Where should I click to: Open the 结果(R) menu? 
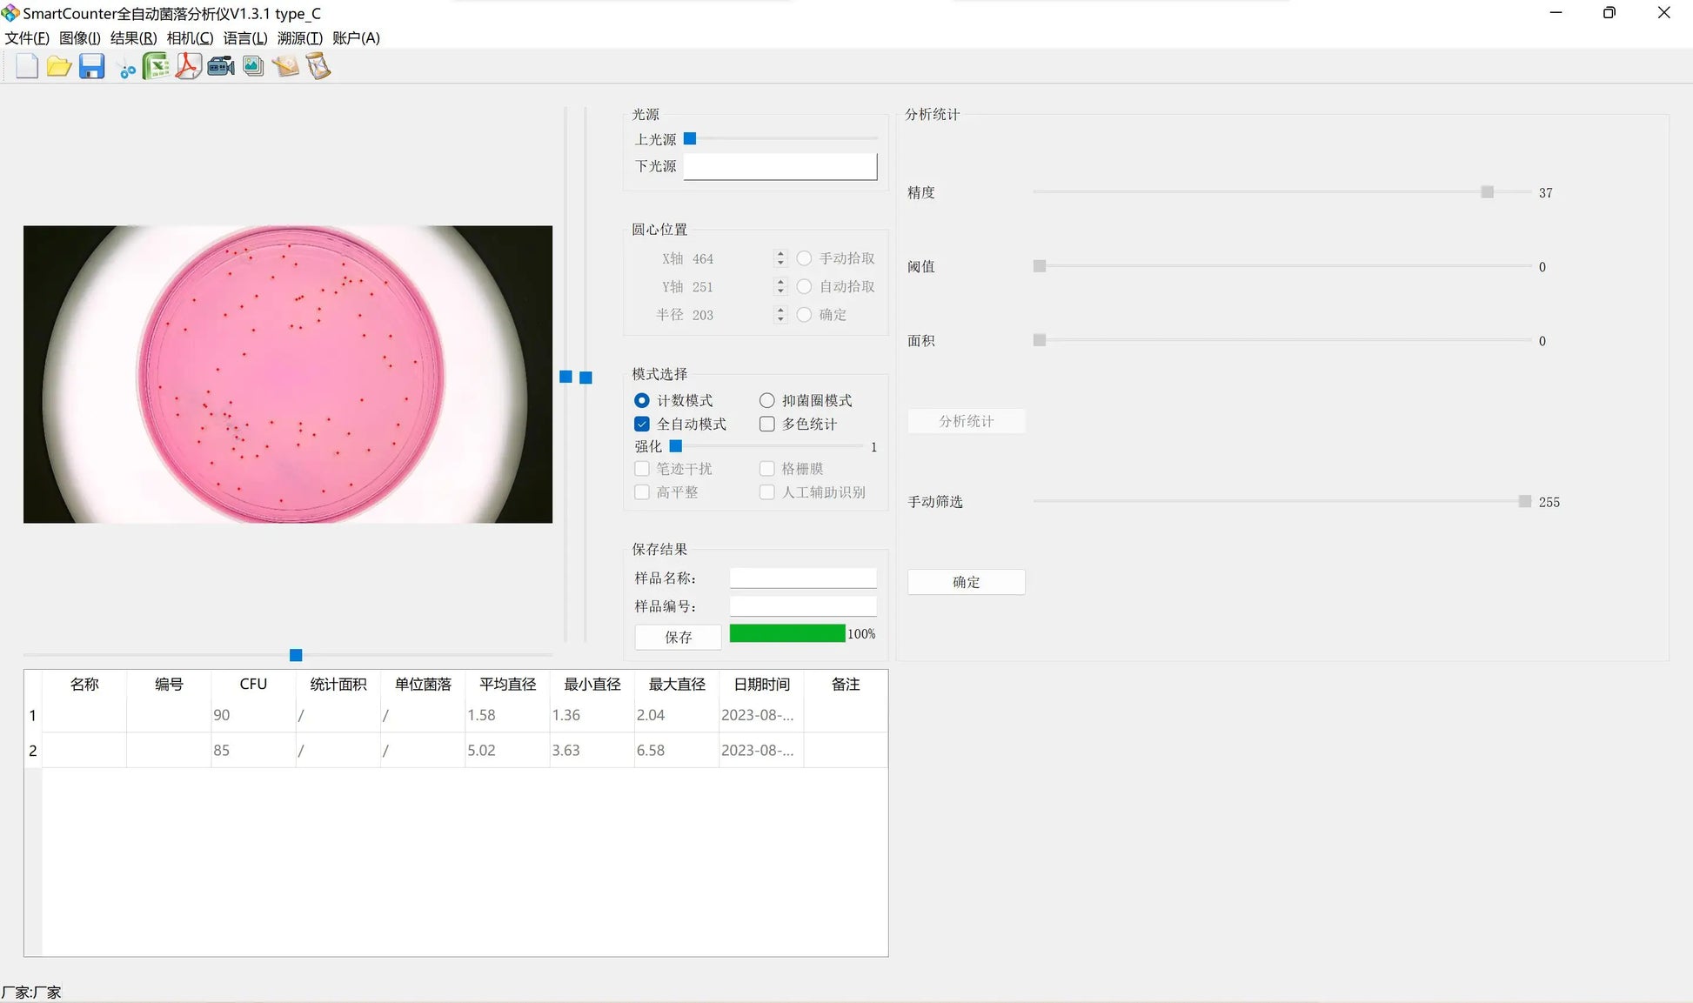[133, 38]
